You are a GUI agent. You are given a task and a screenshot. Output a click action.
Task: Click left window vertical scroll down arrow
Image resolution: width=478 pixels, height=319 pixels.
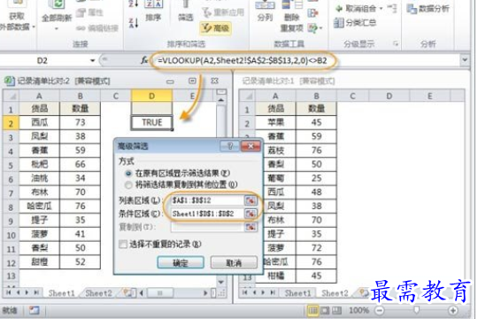221,282
